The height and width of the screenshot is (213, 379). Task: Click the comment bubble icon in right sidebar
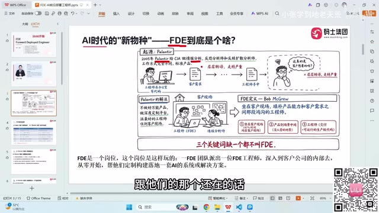372,111
